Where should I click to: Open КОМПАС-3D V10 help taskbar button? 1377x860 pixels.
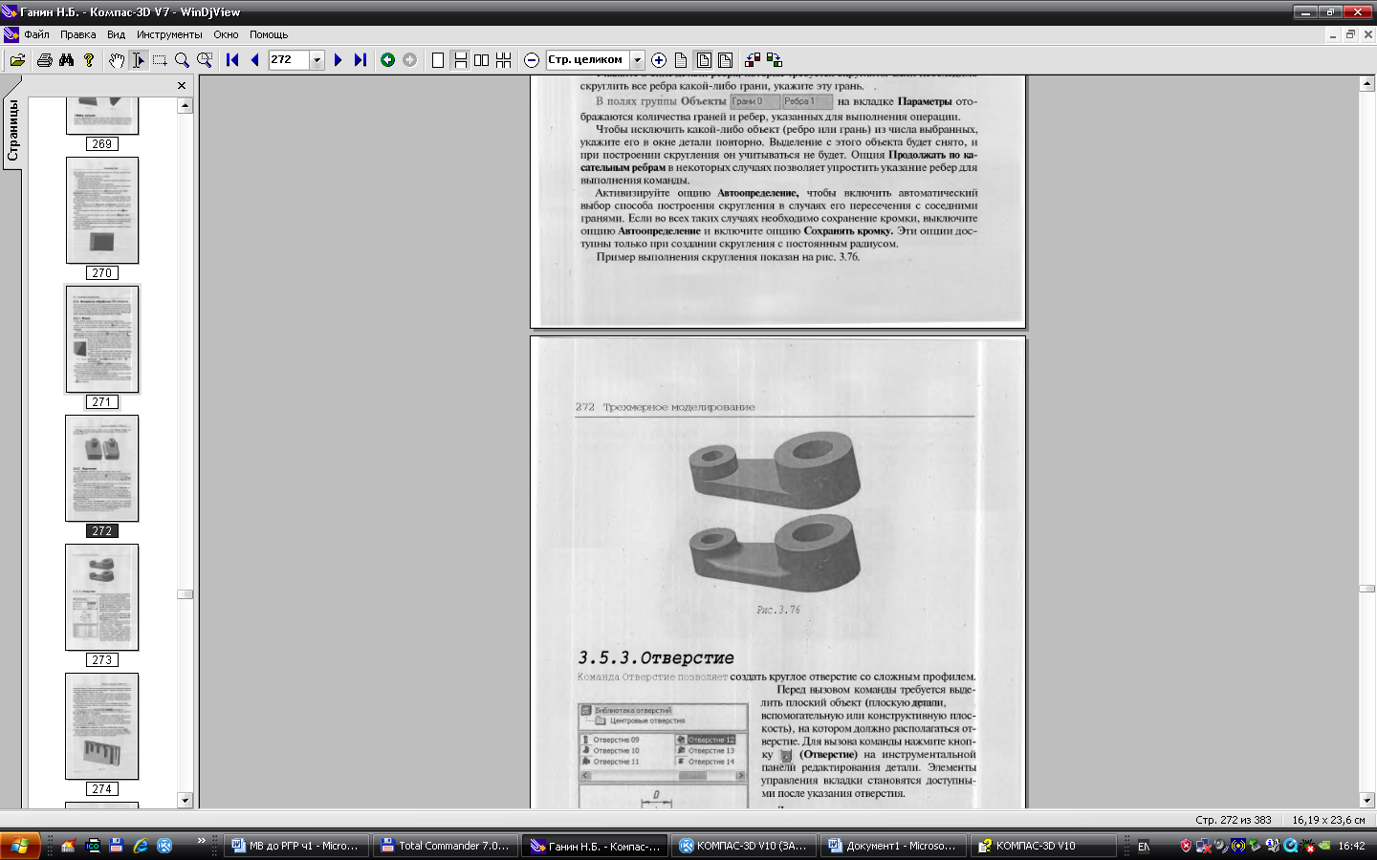(1042, 846)
